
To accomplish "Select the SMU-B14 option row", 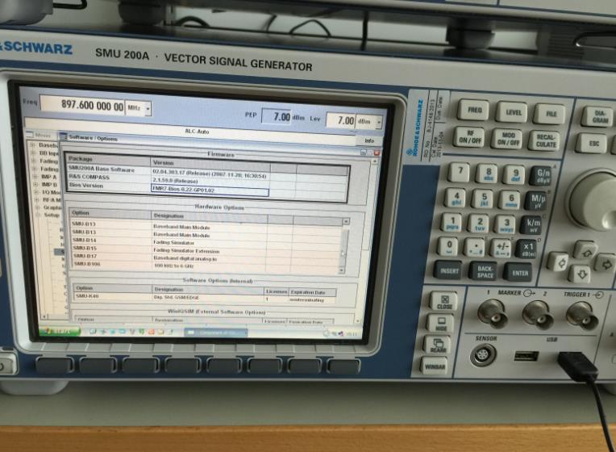I will 206,241.
